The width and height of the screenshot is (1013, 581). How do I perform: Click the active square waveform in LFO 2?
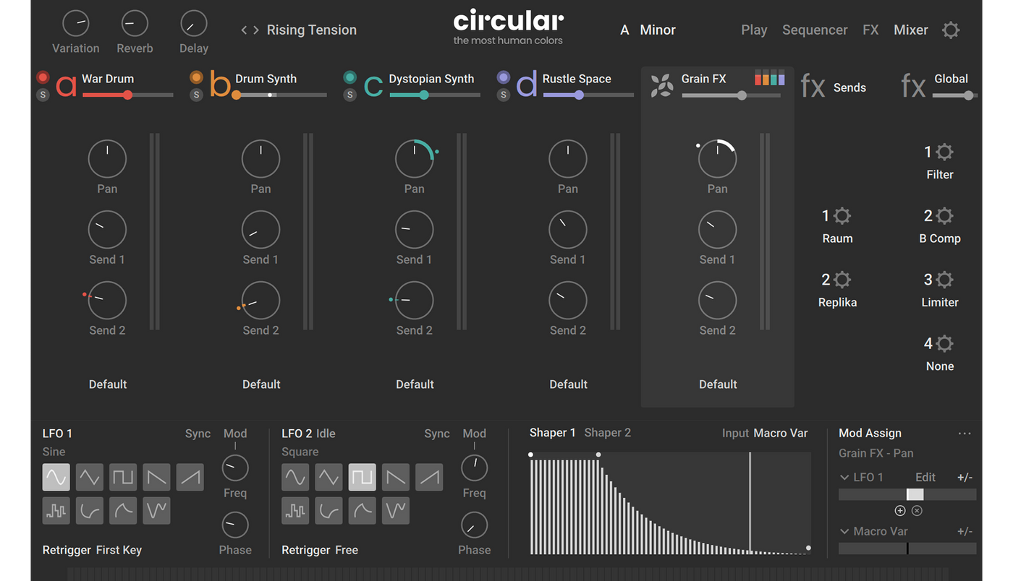pyautogui.click(x=362, y=478)
